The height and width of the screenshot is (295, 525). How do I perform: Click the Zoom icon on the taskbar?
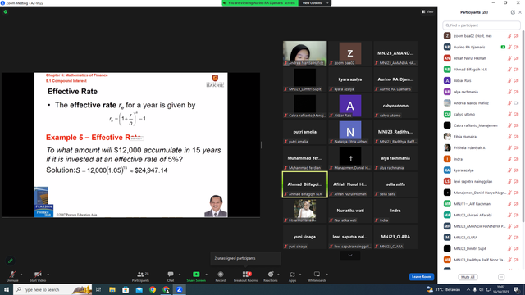[x=180, y=289]
